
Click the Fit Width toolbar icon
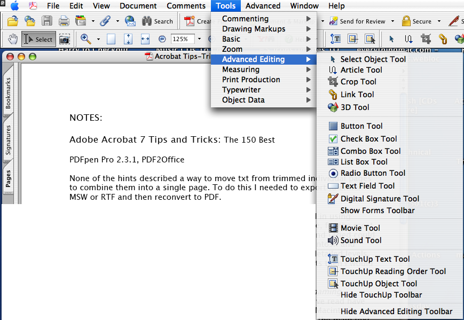pyautogui.click(x=145, y=39)
